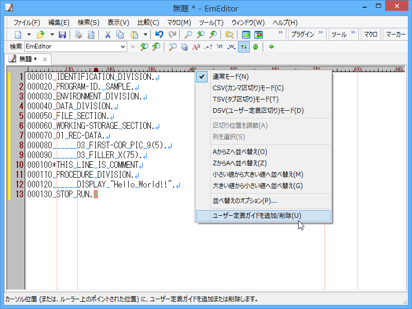
Task: Open the ファイル(F) menu
Action: pos(27,23)
